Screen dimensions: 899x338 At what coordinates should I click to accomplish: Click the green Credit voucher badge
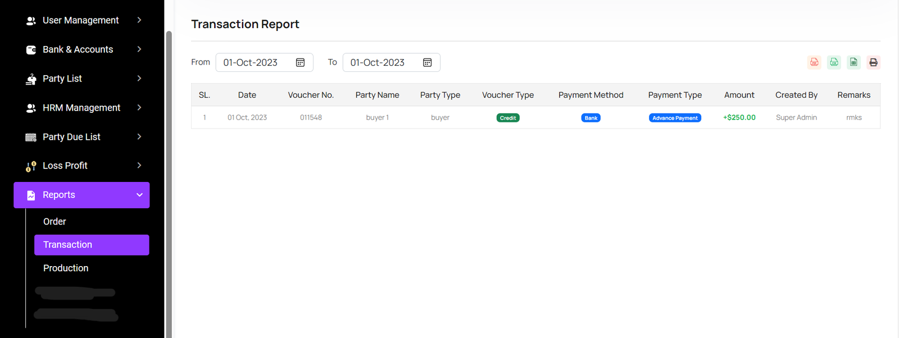click(x=508, y=118)
